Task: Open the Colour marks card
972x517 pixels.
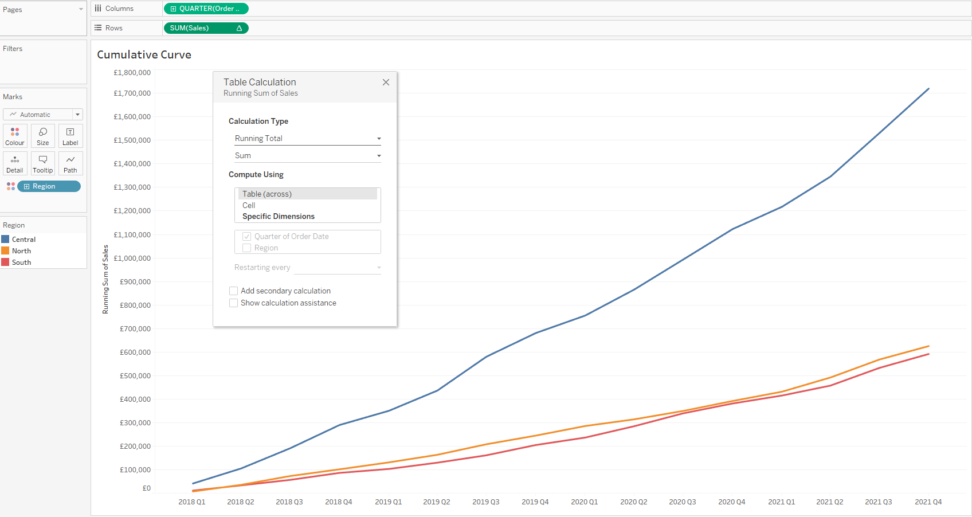Action: (x=15, y=136)
